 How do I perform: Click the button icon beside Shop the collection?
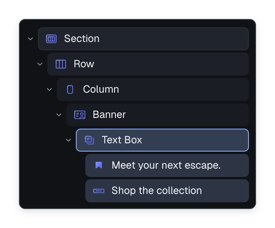click(x=99, y=191)
